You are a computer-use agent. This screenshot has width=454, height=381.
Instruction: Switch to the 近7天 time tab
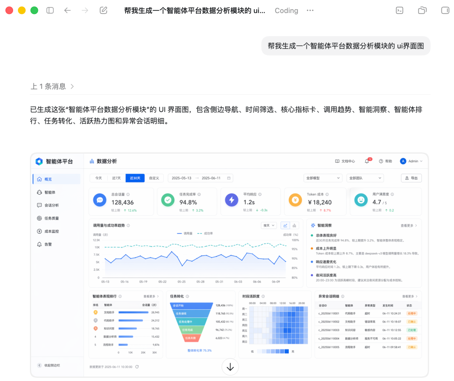(x=116, y=178)
